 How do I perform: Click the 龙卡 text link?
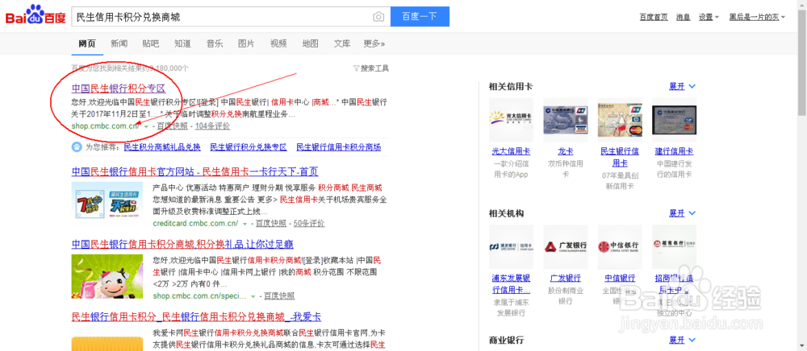coord(566,151)
